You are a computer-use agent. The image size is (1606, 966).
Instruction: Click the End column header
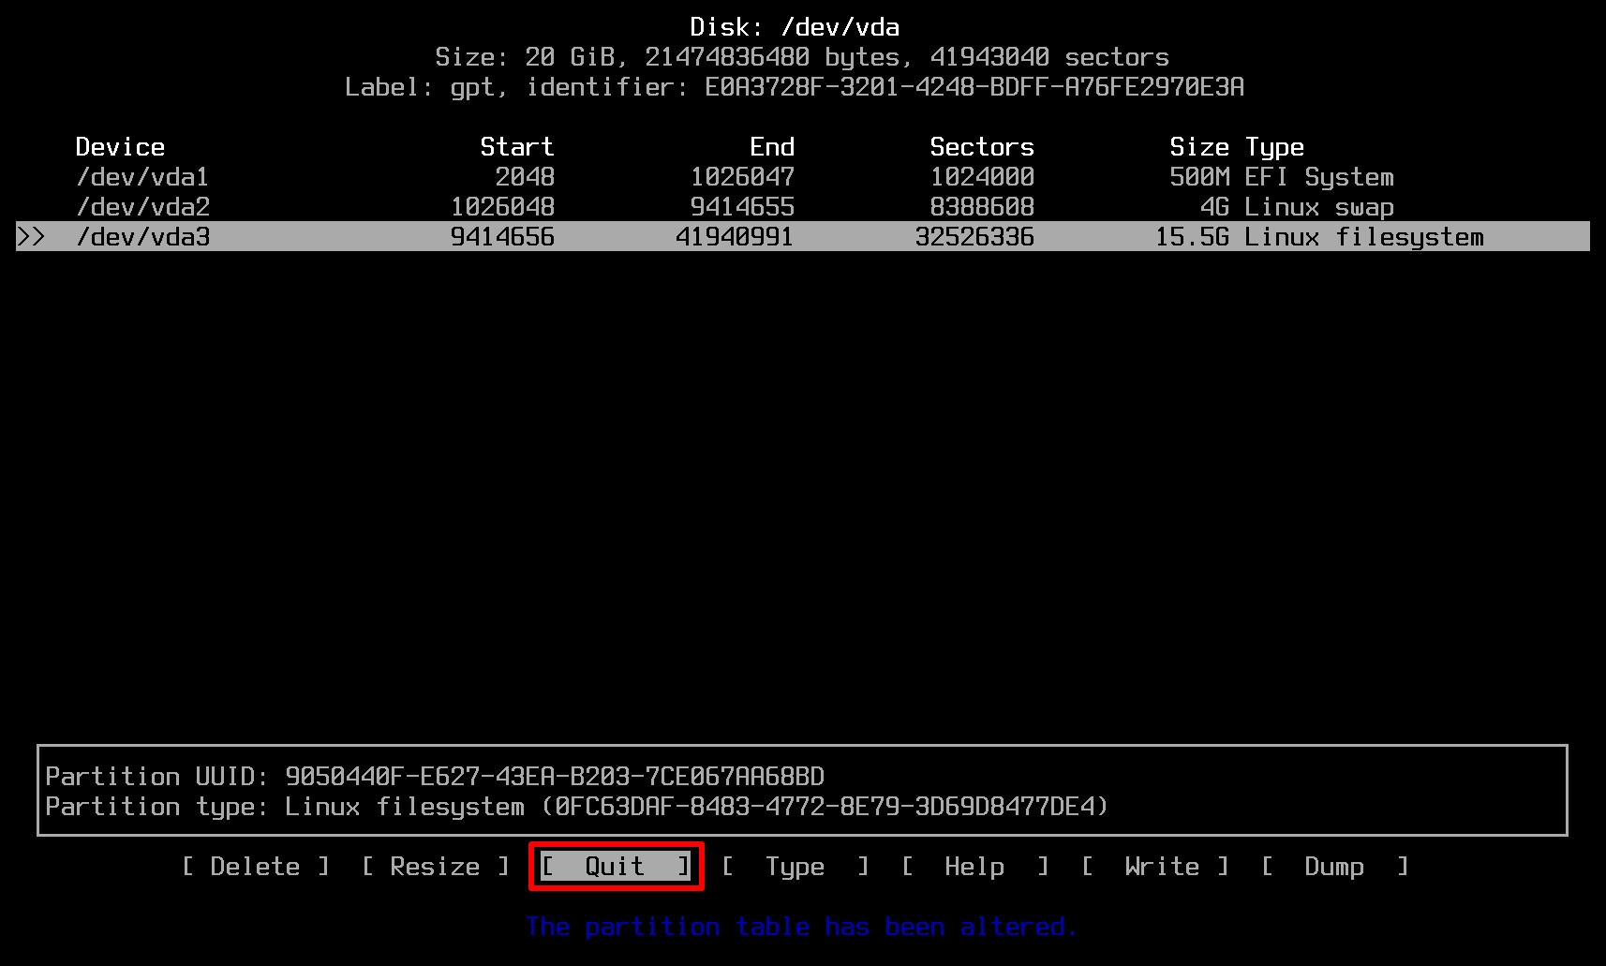772,147
